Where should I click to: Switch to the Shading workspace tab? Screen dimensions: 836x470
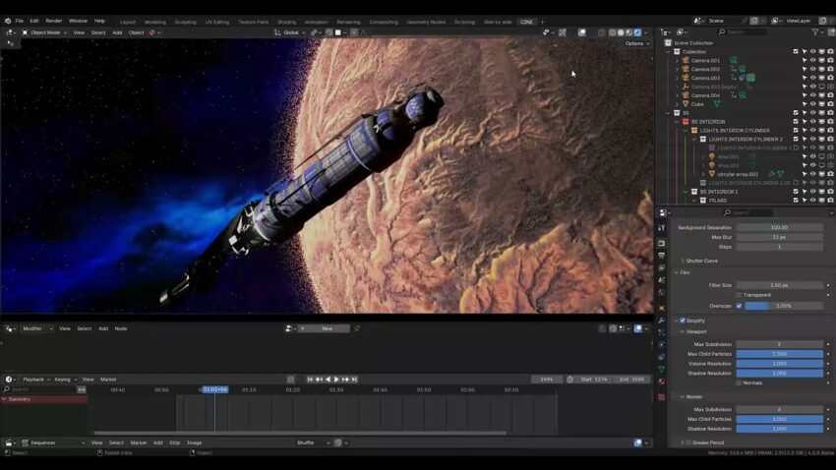(287, 22)
